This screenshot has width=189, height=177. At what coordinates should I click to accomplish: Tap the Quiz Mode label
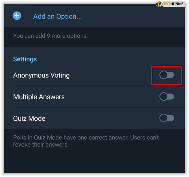pyautogui.click(x=29, y=118)
